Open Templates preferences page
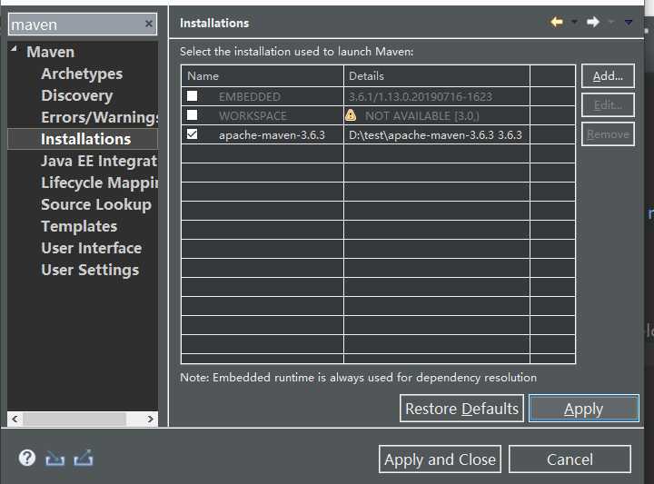 pyautogui.click(x=79, y=226)
